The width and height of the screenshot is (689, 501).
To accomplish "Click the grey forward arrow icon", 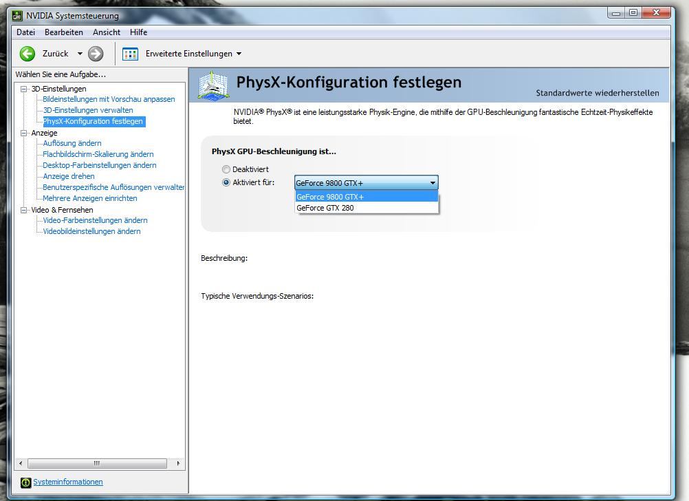I will point(96,54).
